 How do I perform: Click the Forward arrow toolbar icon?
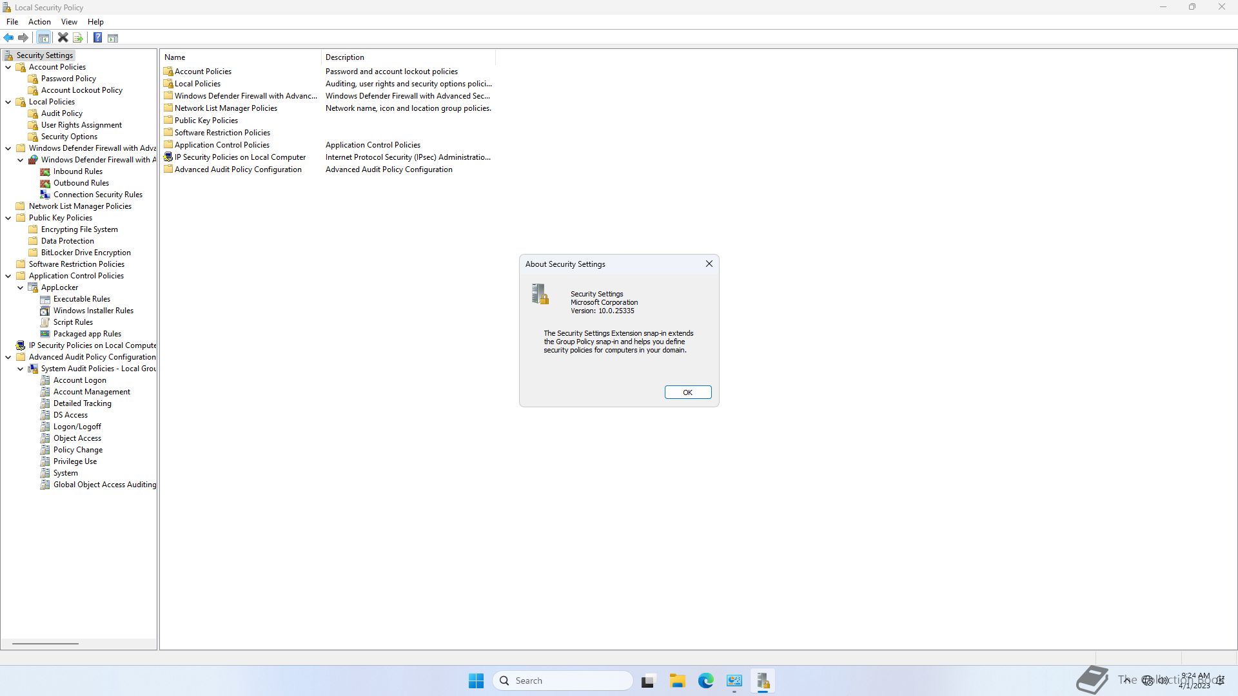click(x=23, y=38)
